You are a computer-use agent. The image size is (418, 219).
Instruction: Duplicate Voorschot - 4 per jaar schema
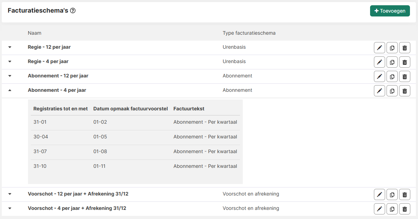click(392, 209)
